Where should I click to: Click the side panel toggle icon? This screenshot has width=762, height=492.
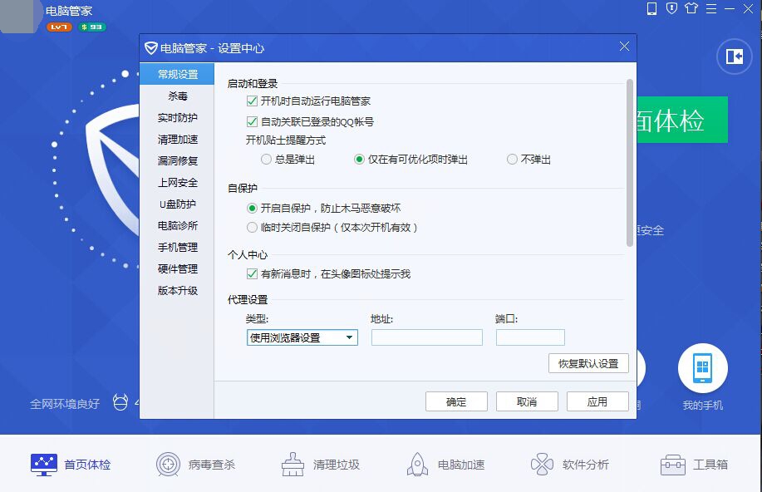[x=735, y=57]
